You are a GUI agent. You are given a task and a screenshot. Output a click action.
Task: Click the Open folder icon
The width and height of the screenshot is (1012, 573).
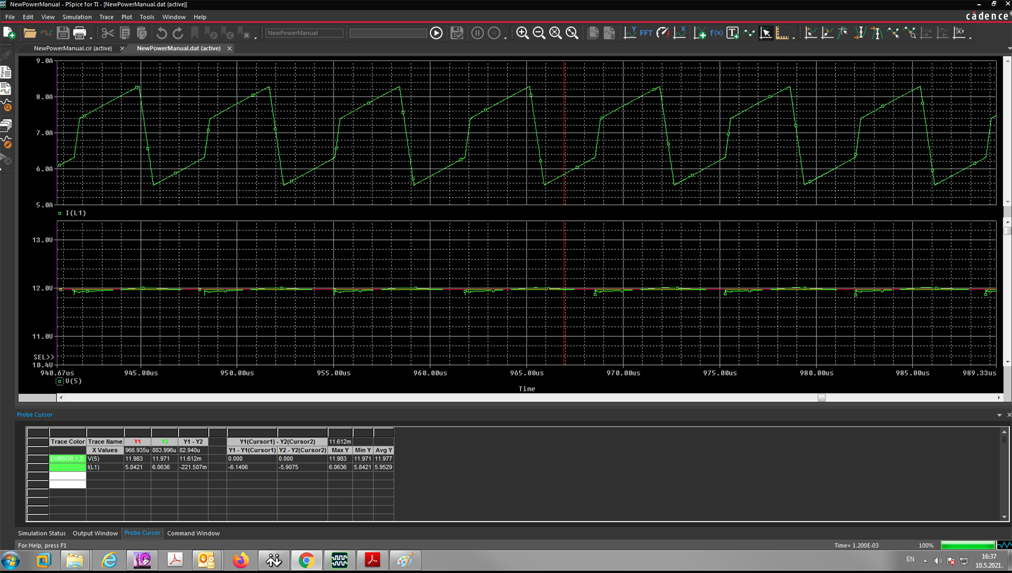[30, 33]
